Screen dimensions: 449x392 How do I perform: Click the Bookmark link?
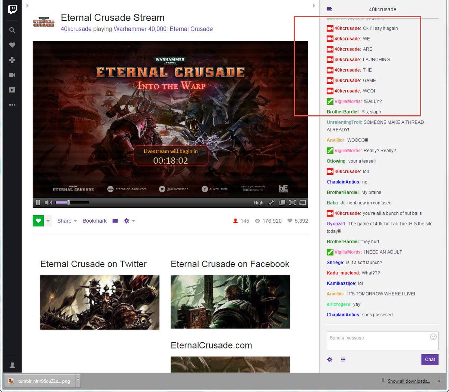pyautogui.click(x=95, y=221)
